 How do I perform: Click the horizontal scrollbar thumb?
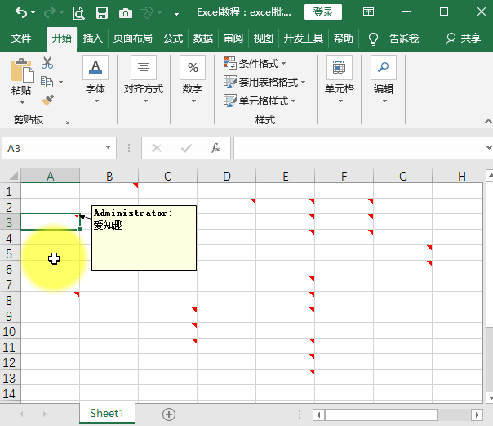[x=381, y=415]
